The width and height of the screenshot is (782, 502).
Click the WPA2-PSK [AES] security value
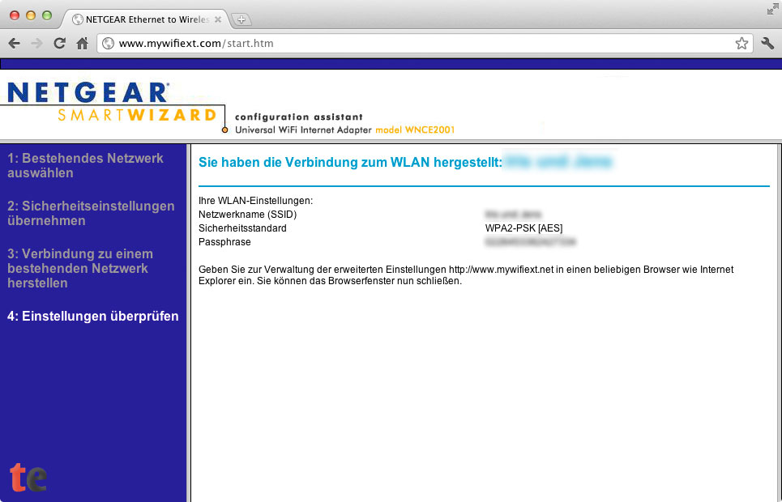[523, 228]
